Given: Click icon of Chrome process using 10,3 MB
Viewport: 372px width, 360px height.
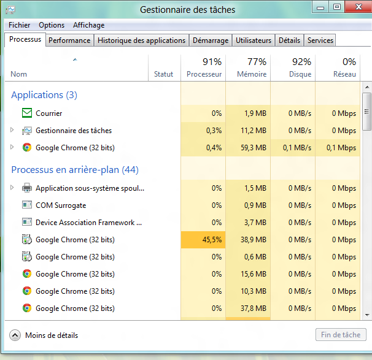Looking at the screenshot, I should coord(27,291).
